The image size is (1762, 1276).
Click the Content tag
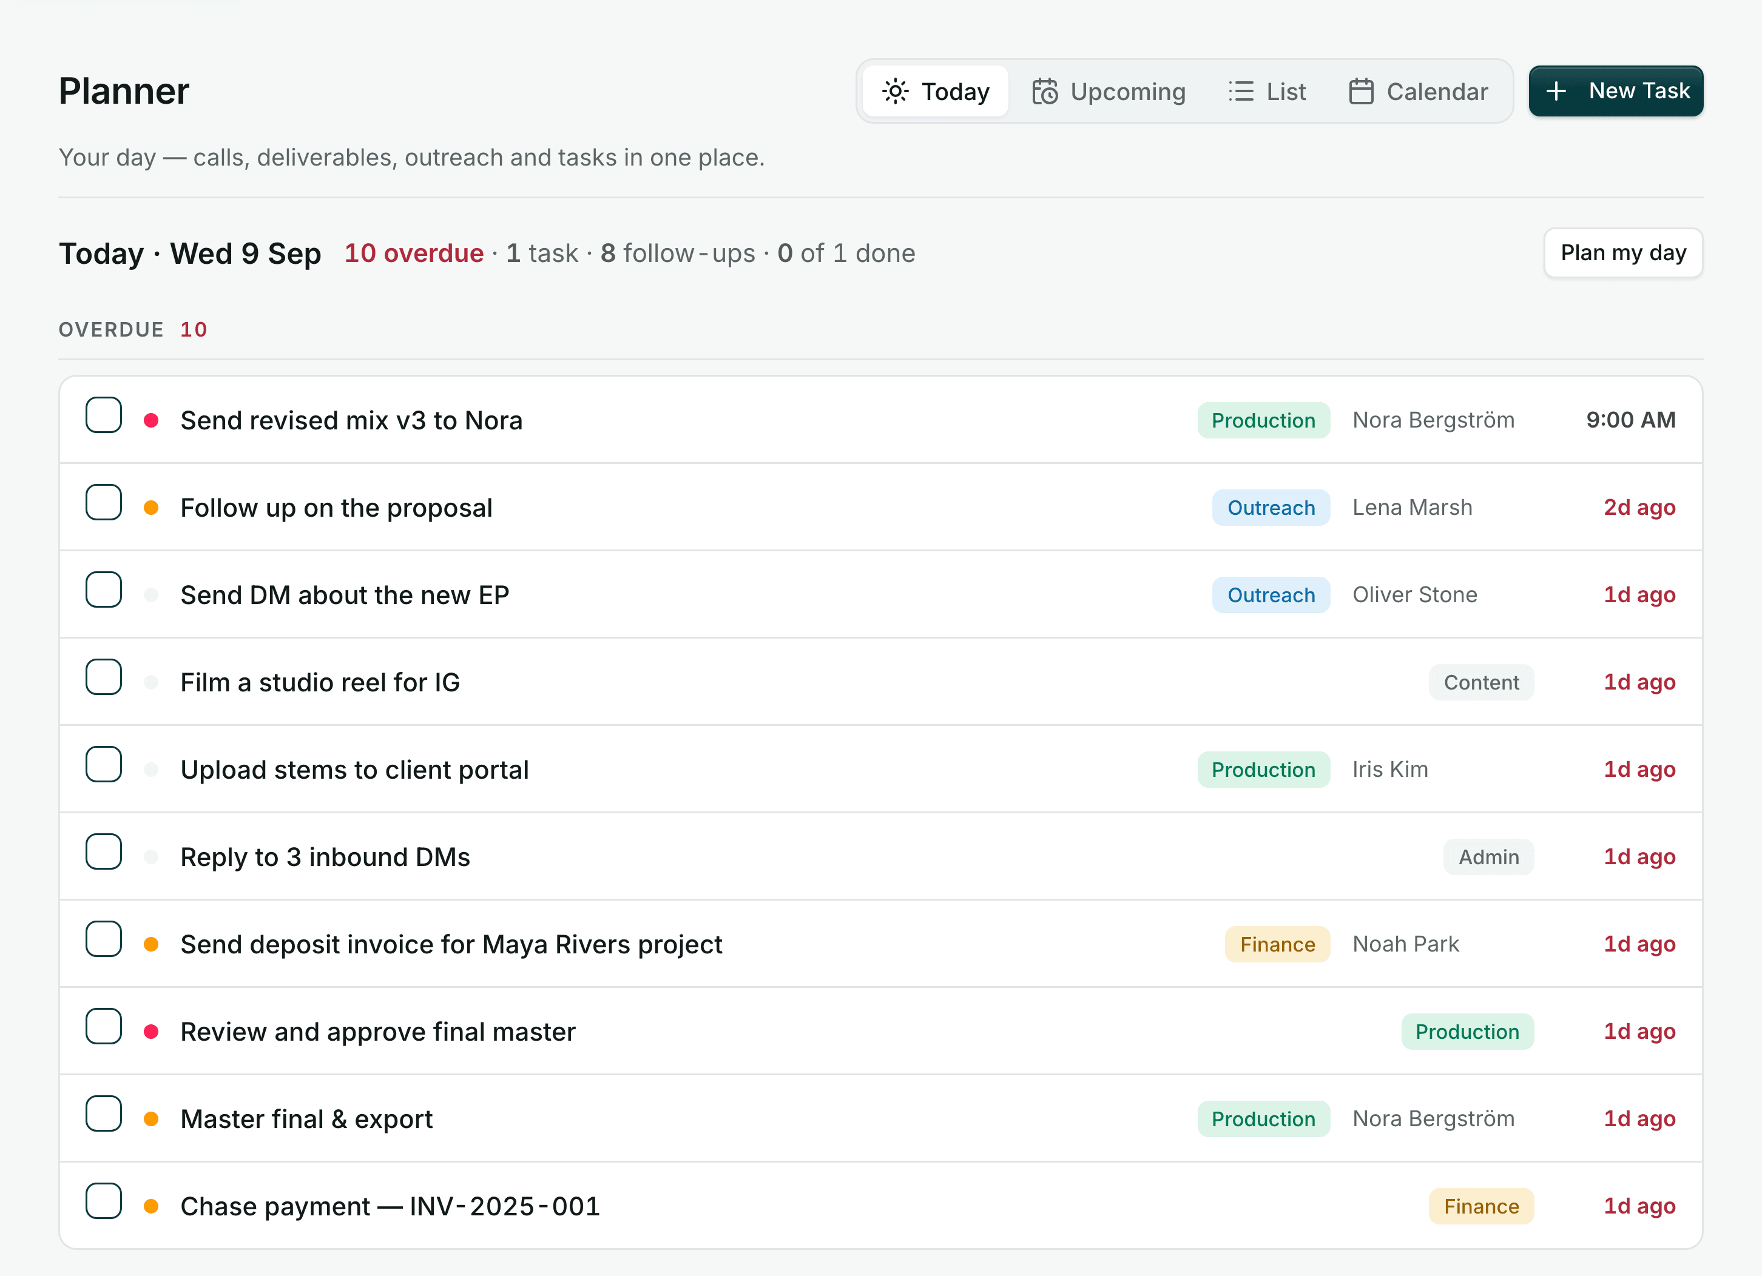(1482, 683)
